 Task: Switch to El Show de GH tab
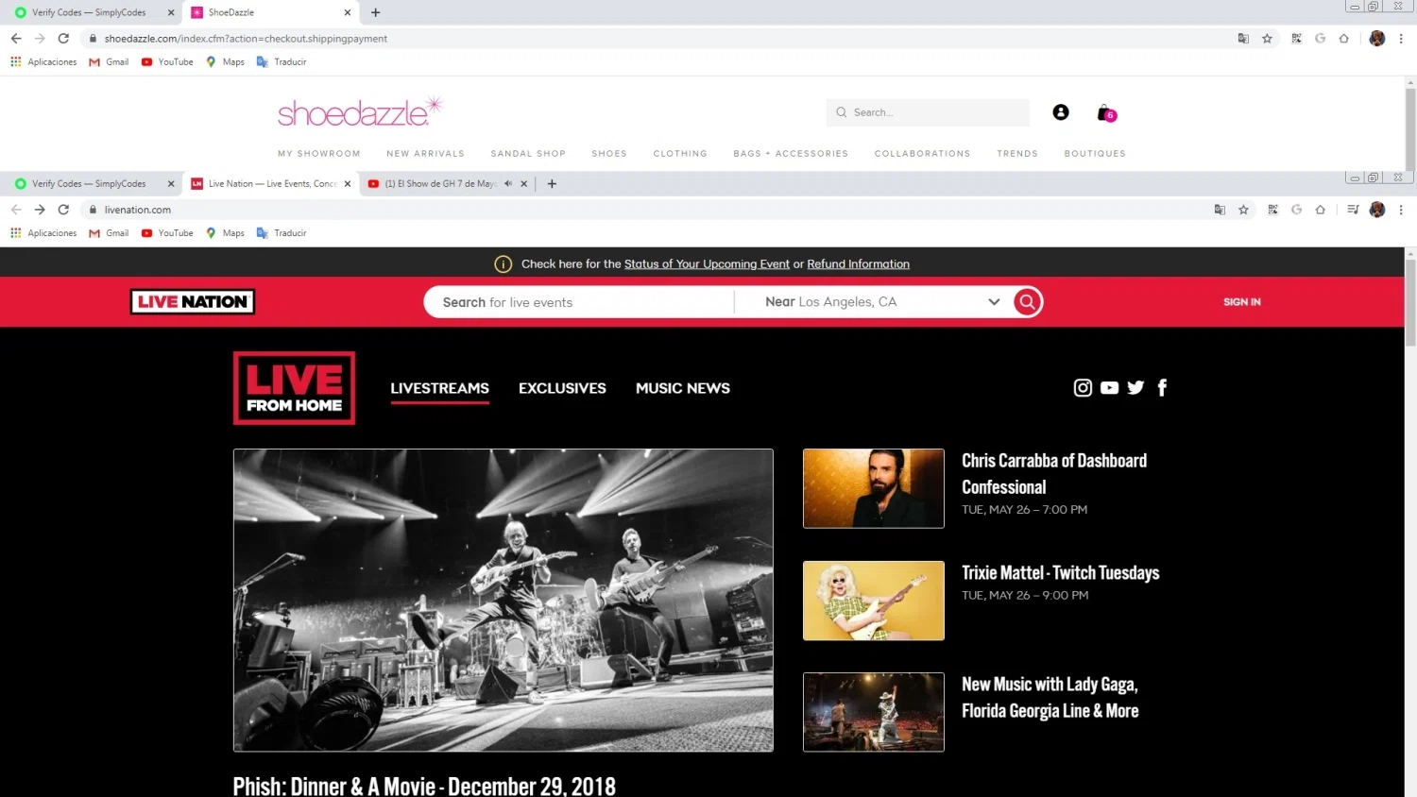click(x=440, y=184)
